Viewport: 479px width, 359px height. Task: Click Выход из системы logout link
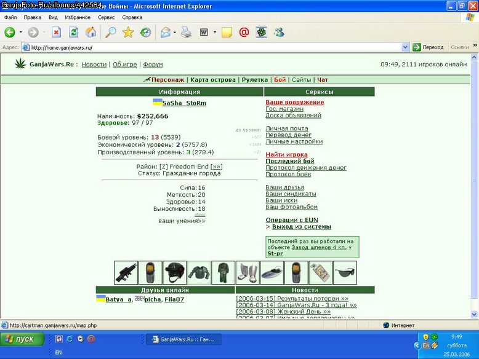(302, 227)
